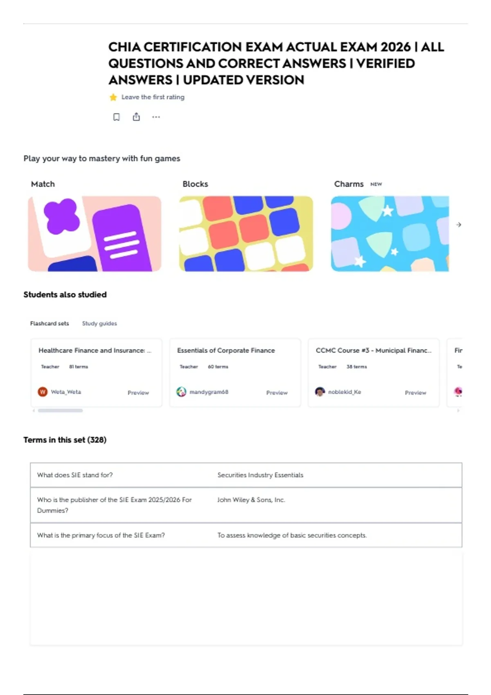The width and height of the screenshot is (491, 695).
Task: Select the Flashcard sets tab
Action: pyautogui.click(x=50, y=323)
